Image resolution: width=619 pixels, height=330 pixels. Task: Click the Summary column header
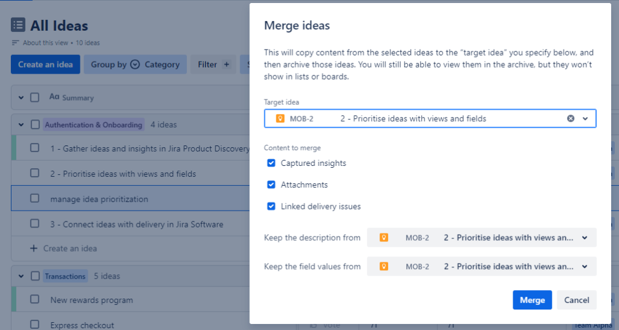[77, 98]
